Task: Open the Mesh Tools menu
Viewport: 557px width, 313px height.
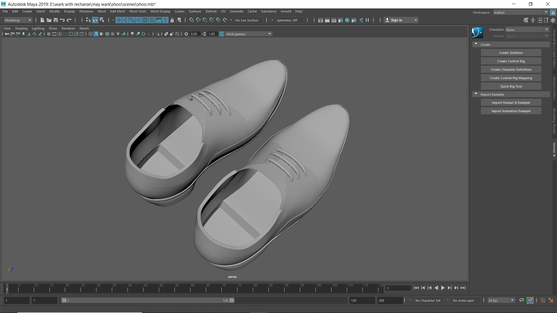Action: (138, 11)
